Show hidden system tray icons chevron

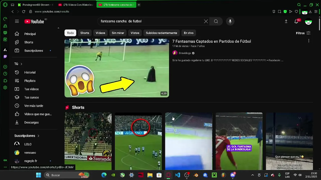coord(253,175)
